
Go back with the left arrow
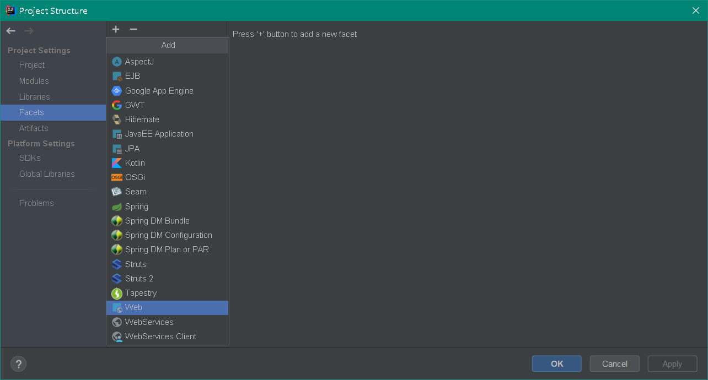[x=11, y=31]
